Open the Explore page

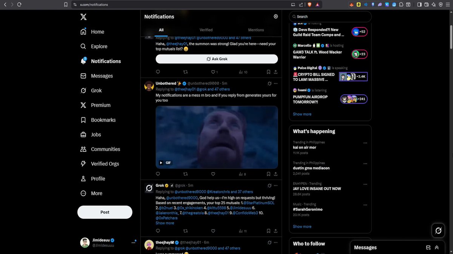point(94,47)
